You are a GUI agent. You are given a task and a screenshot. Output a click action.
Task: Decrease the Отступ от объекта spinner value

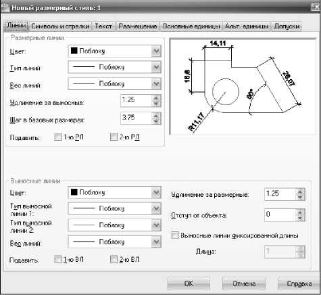(x=300, y=219)
